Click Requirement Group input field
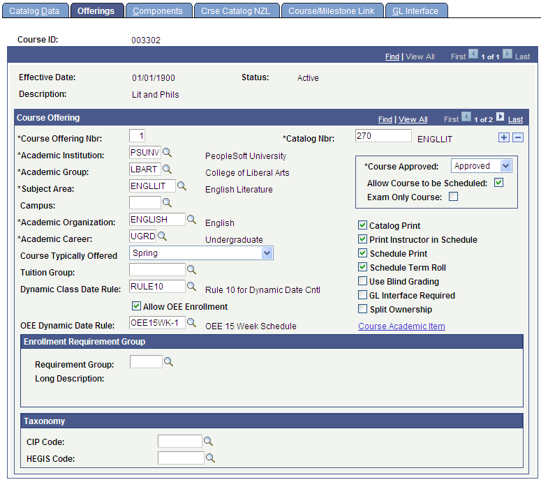 (146, 361)
